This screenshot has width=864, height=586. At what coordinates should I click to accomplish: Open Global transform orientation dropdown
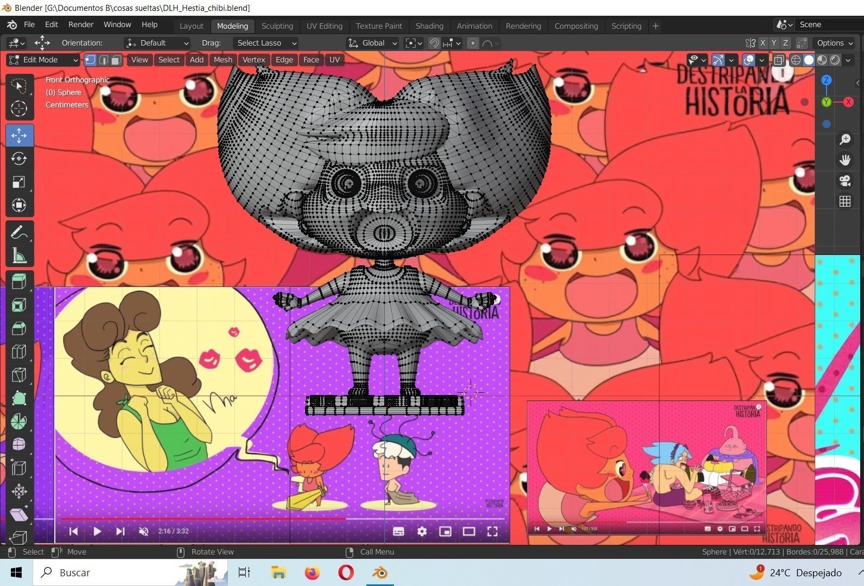(372, 43)
